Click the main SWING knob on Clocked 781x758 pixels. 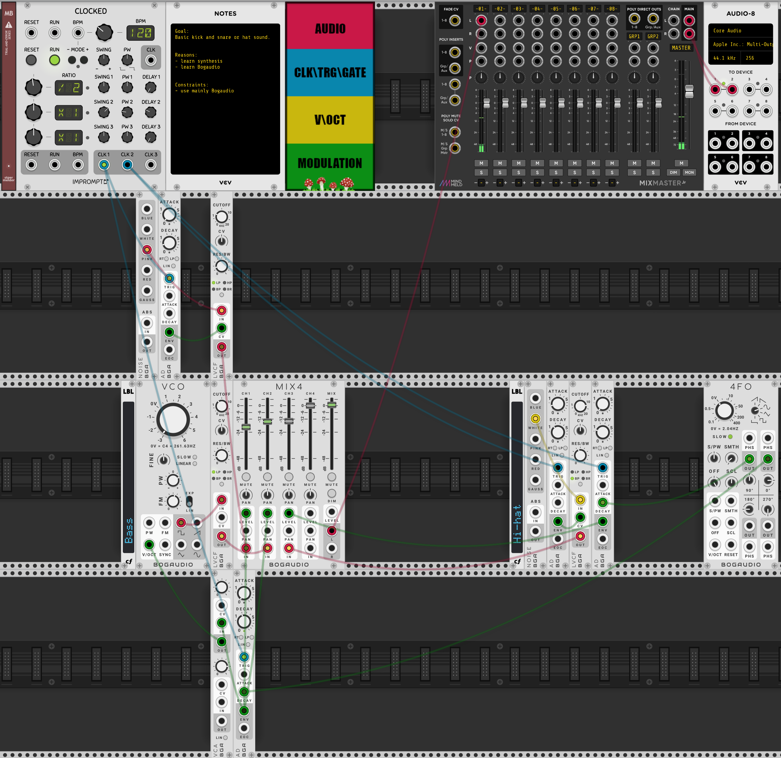104,60
